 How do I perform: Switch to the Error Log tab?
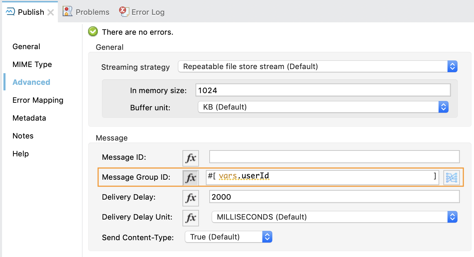coord(142,12)
